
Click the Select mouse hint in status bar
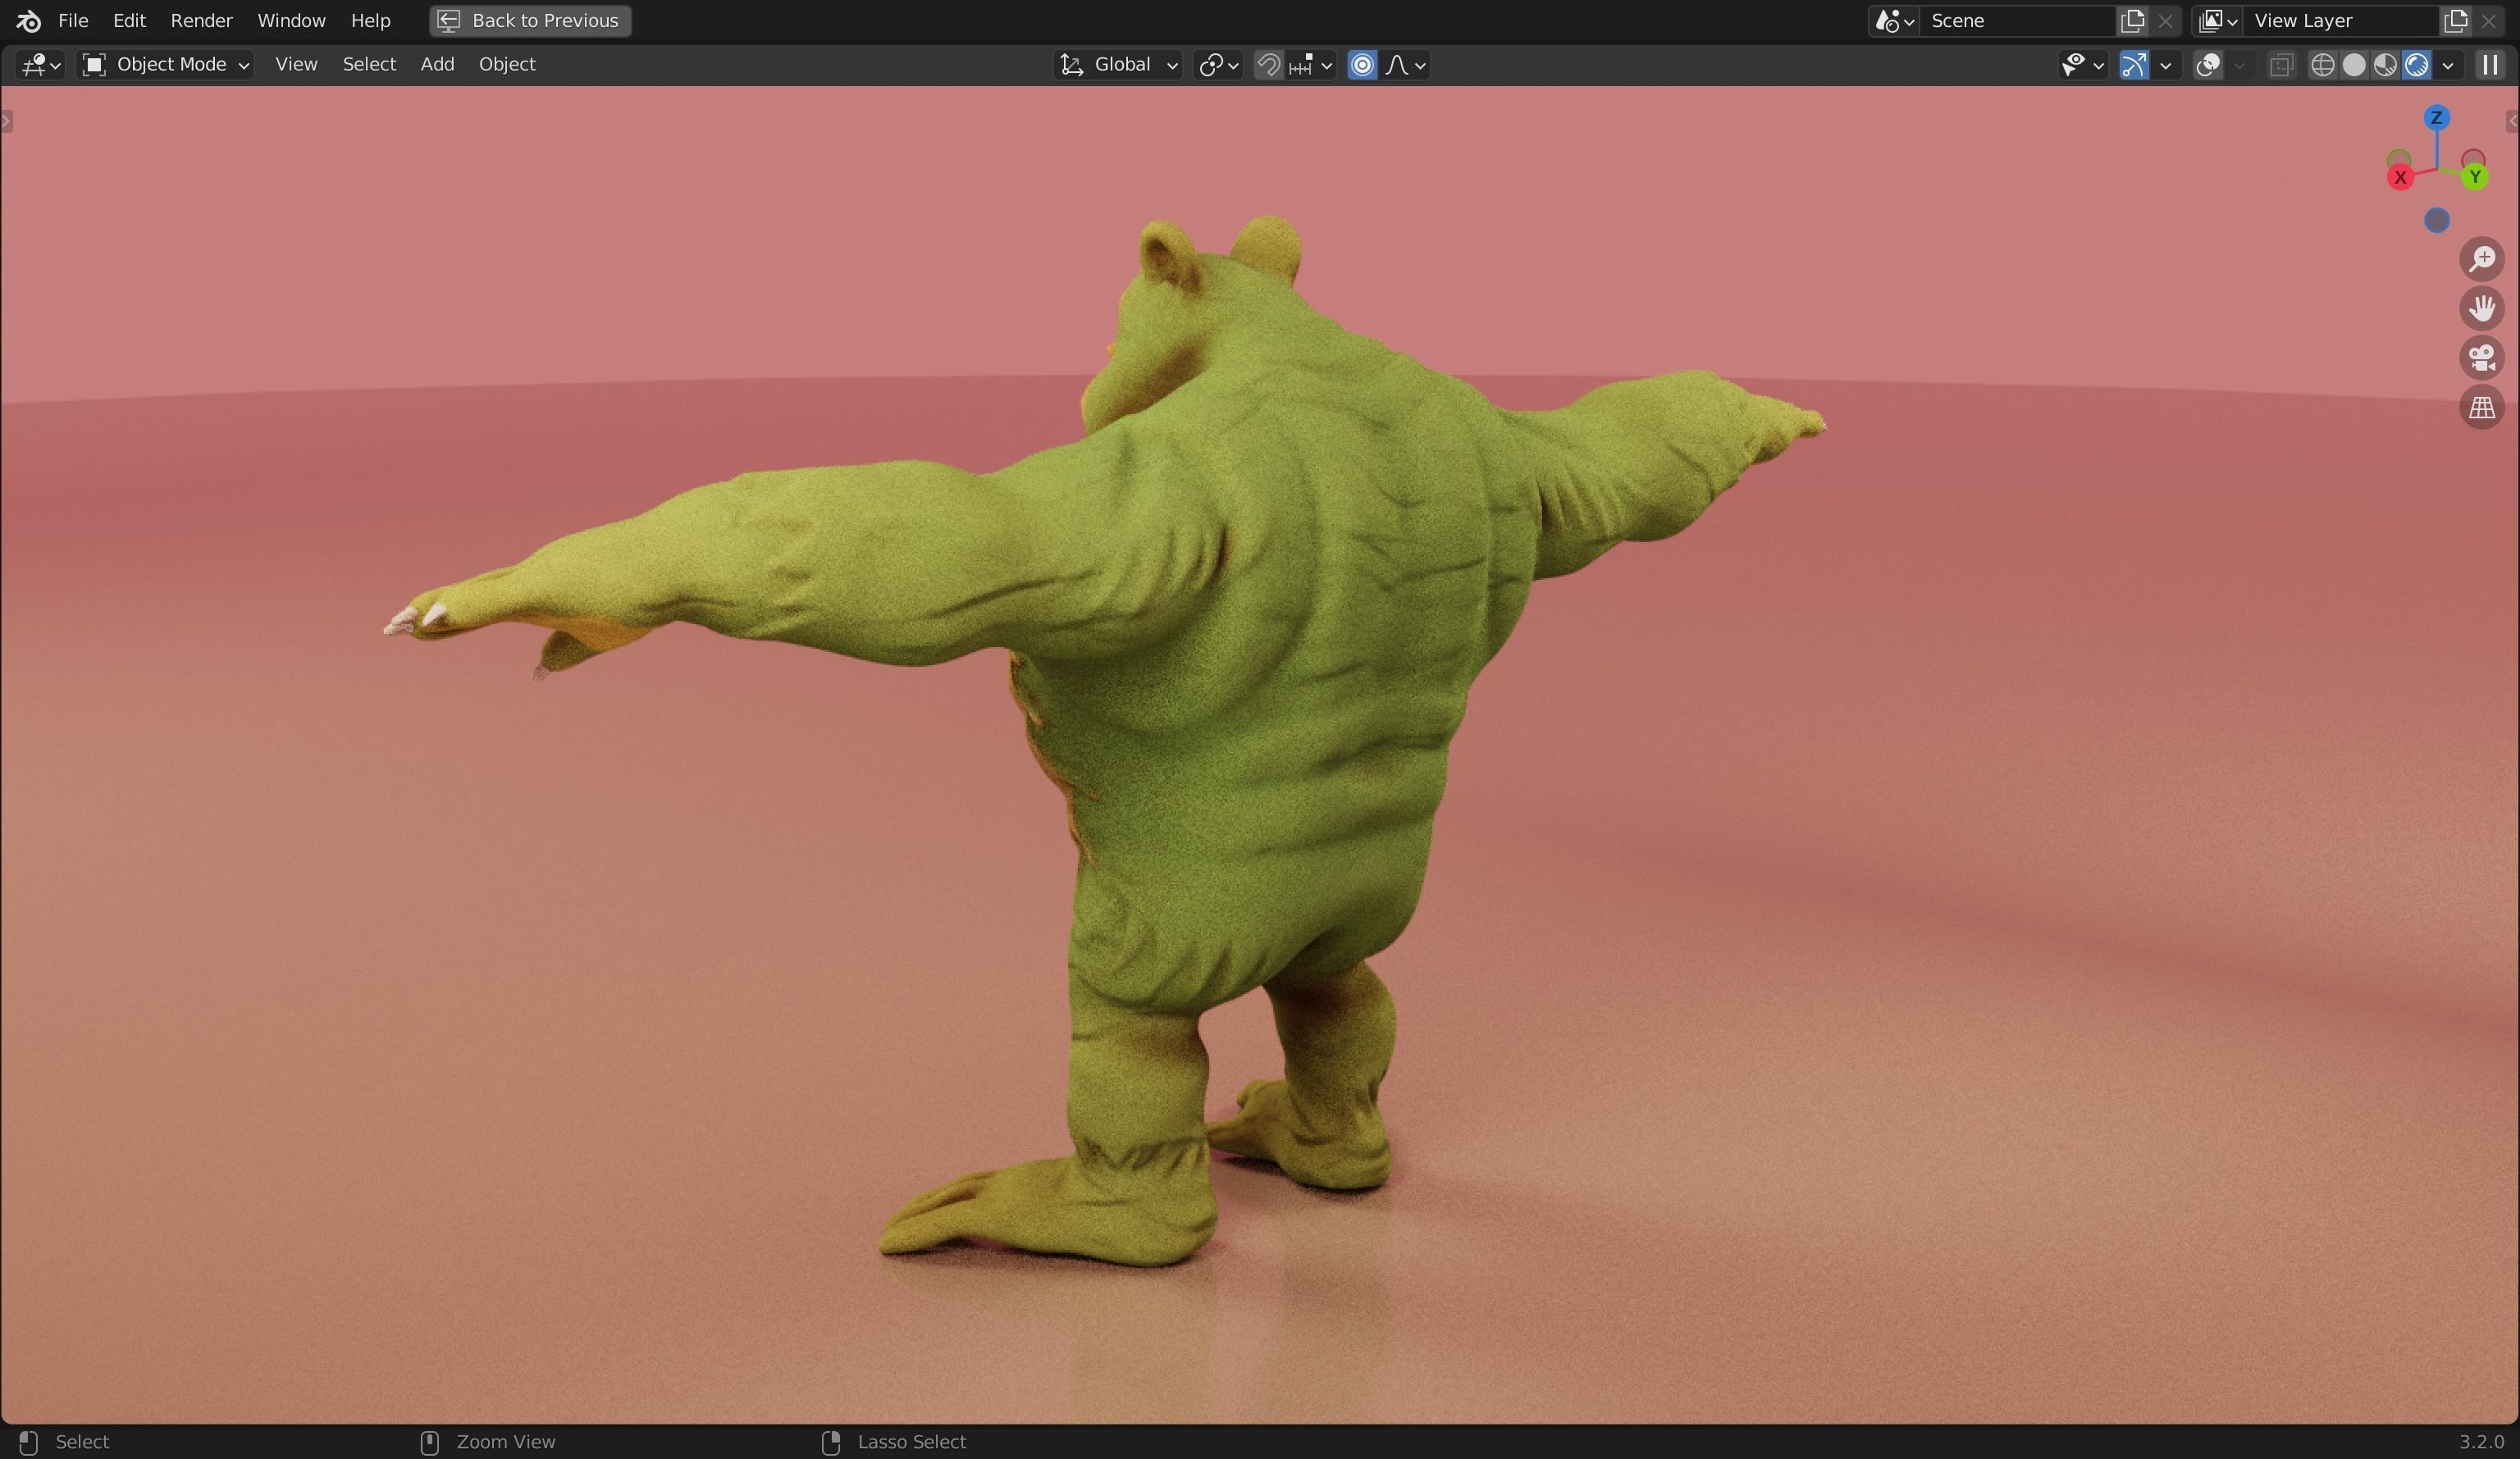click(x=64, y=1442)
